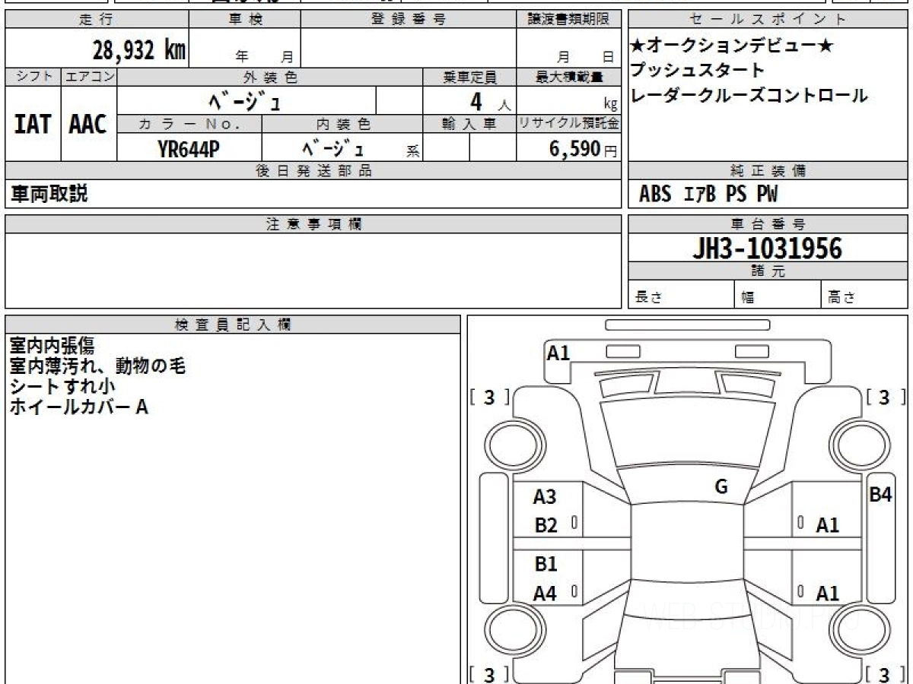Select note 室内薄汚れ、動物の毛

click(x=97, y=366)
